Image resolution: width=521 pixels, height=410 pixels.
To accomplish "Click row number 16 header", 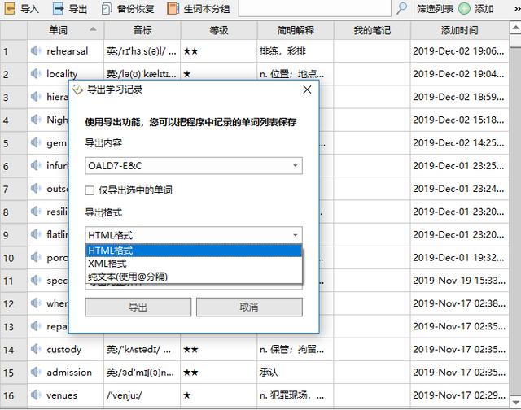I will pos(14,395).
